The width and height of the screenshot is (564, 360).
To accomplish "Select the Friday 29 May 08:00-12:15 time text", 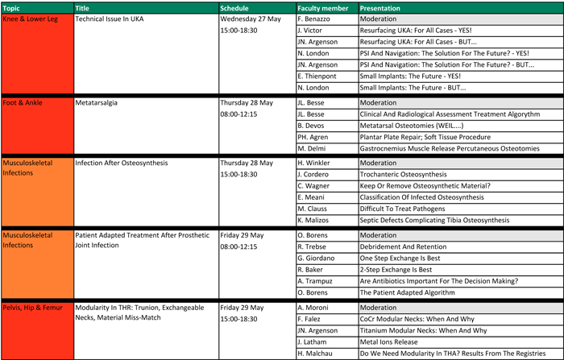I will (238, 246).
